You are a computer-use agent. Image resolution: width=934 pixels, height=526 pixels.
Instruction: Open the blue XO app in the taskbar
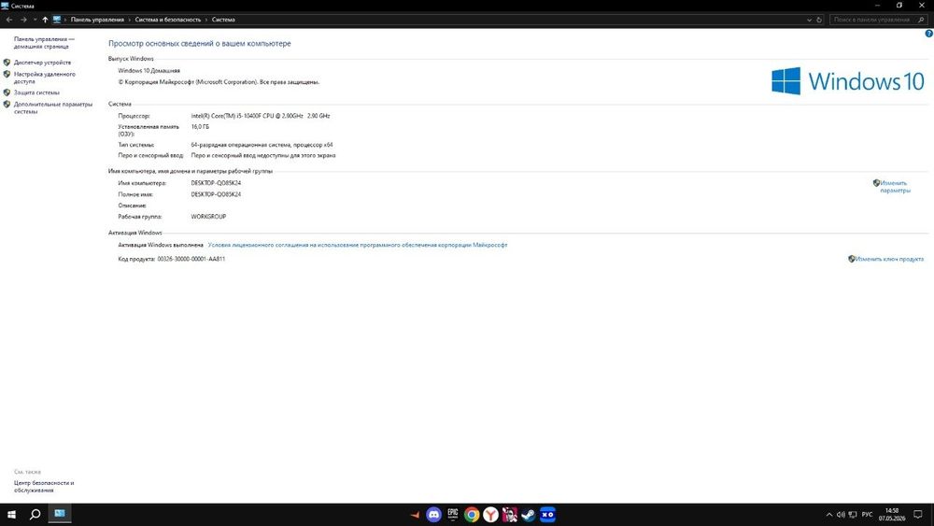click(548, 515)
